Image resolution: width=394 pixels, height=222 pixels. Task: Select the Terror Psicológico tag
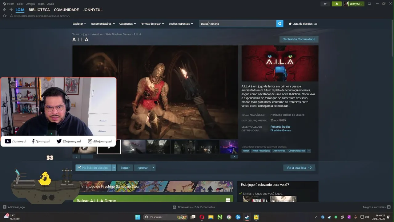point(261,151)
